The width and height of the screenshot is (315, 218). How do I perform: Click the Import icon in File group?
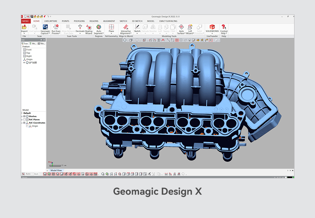[x=24, y=27]
